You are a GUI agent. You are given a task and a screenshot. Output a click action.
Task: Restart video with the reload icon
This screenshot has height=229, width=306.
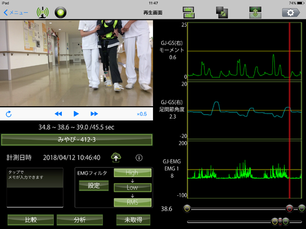tap(9, 114)
